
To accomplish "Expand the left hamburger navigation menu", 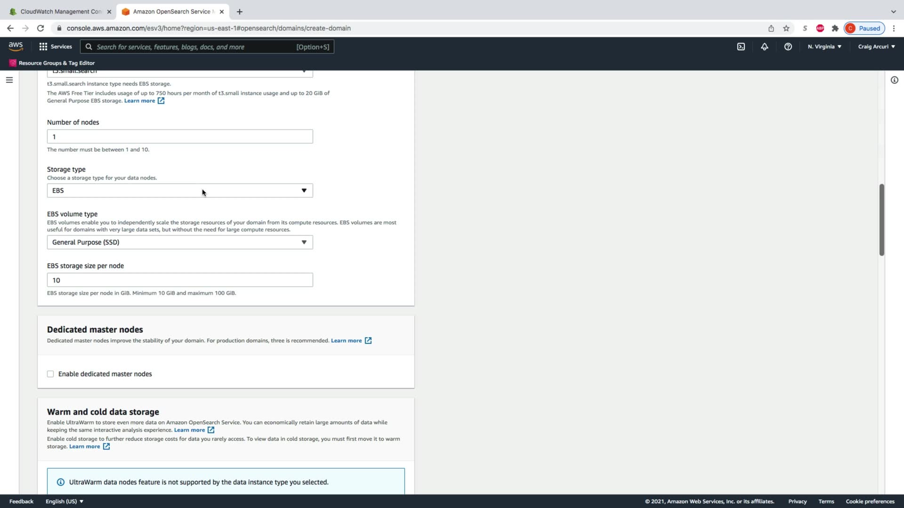I will coord(9,80).
